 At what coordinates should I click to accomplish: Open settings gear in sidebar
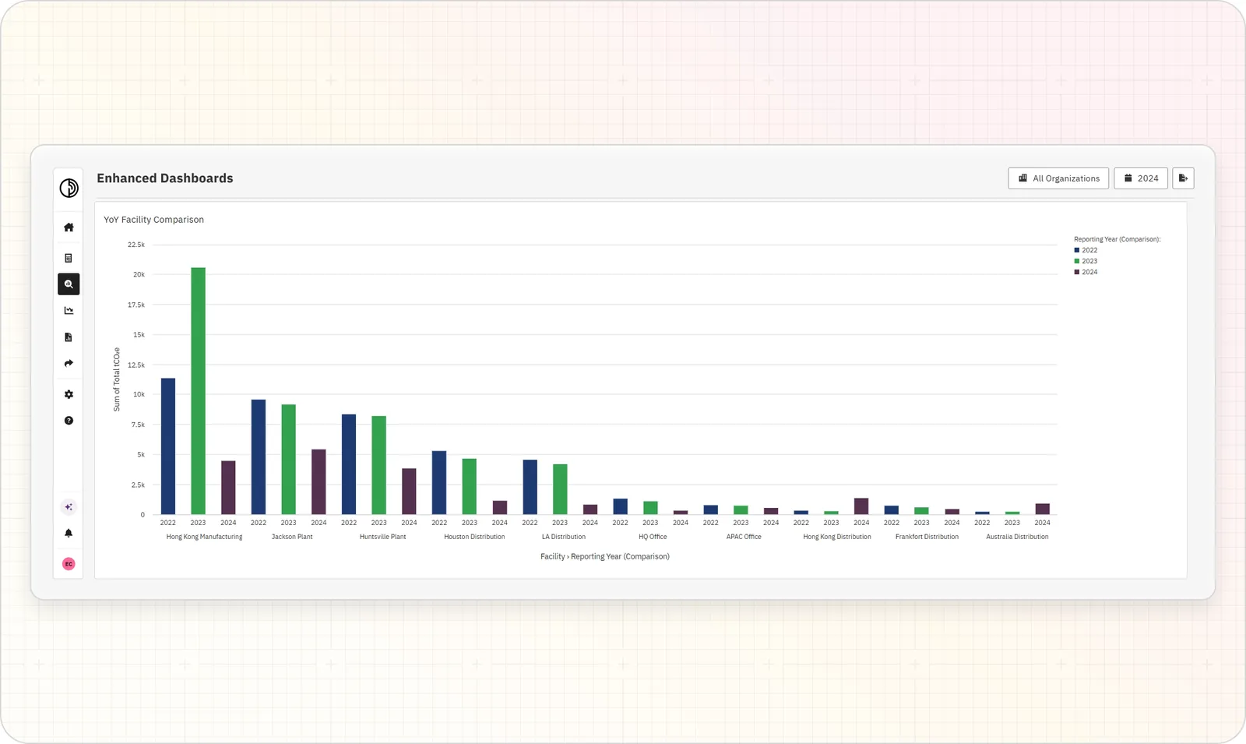point(69,395)
